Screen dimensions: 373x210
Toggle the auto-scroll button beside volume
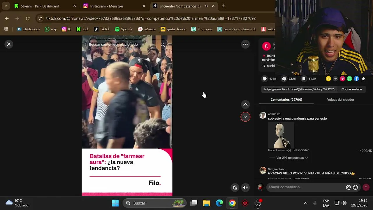(x=235, y=188)
